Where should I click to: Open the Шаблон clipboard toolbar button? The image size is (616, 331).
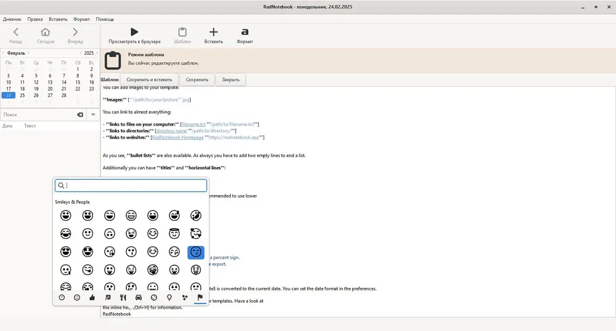click(x=182, y=35)
